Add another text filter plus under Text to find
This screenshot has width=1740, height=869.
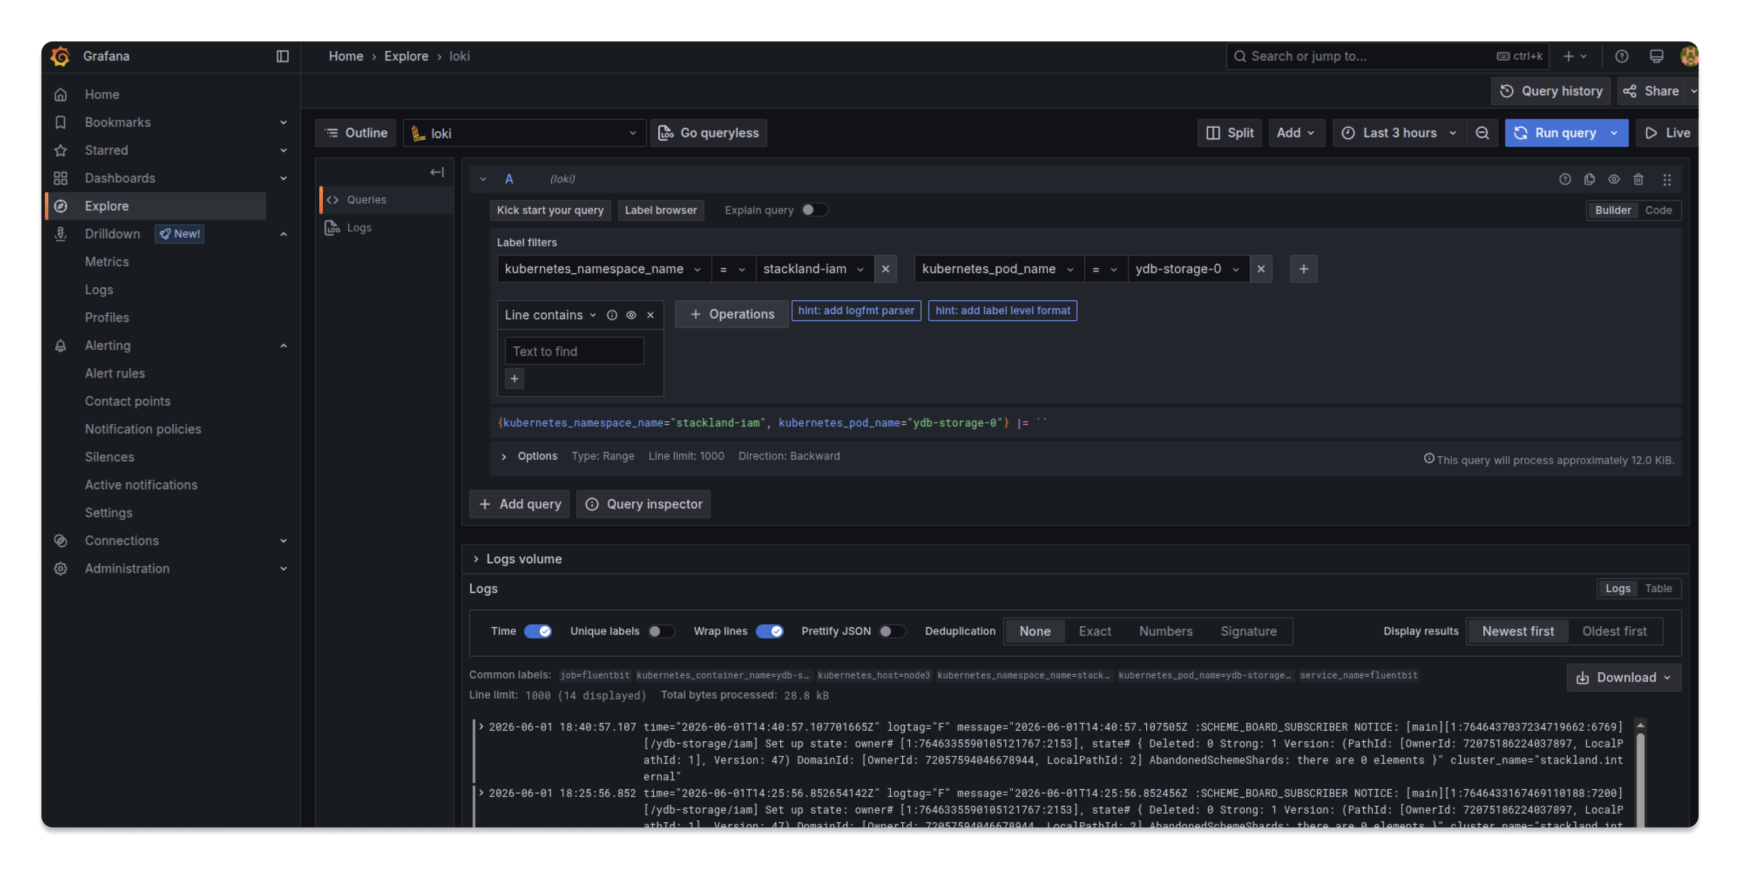tap(514, 379)
